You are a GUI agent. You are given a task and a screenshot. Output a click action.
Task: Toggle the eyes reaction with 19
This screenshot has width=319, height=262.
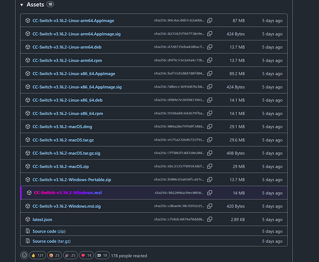[102, 255]
